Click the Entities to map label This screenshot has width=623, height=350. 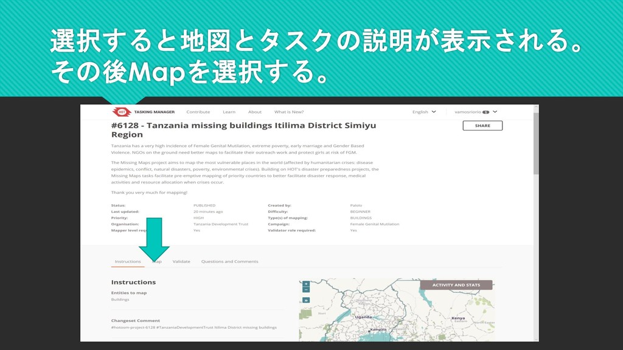(x=129, y=293)
